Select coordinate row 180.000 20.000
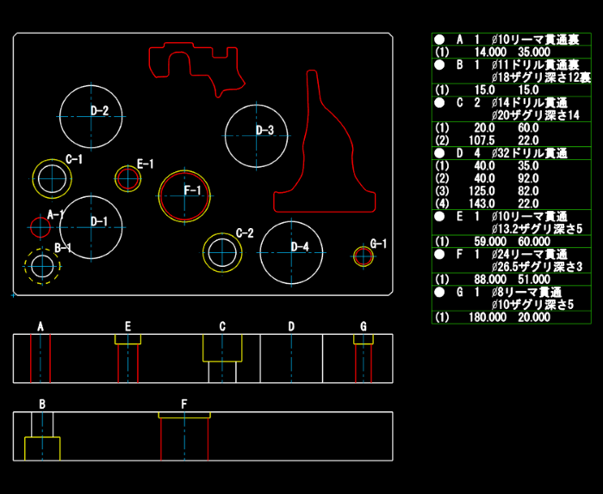Screen dimensions: 603x494 [x=512, y=318]
